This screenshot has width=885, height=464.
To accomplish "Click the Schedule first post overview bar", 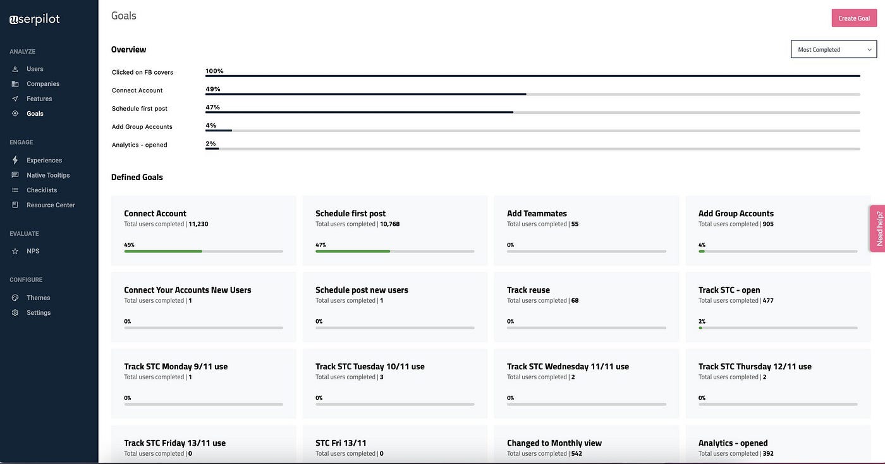I will pyautogui.click(x=533, y=113).
